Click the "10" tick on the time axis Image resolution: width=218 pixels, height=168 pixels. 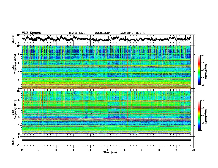[194, 150]
